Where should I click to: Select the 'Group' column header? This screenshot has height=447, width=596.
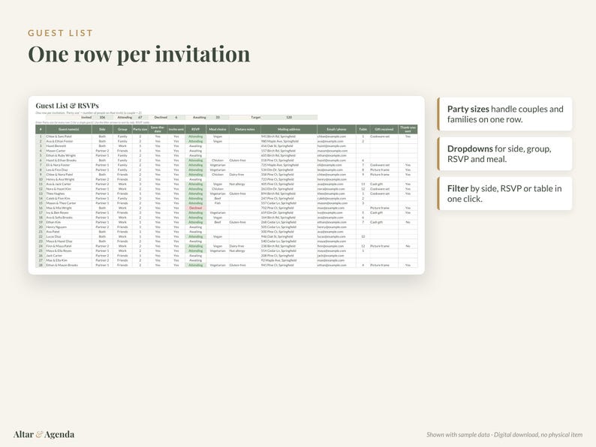click(x=122, y=129)
